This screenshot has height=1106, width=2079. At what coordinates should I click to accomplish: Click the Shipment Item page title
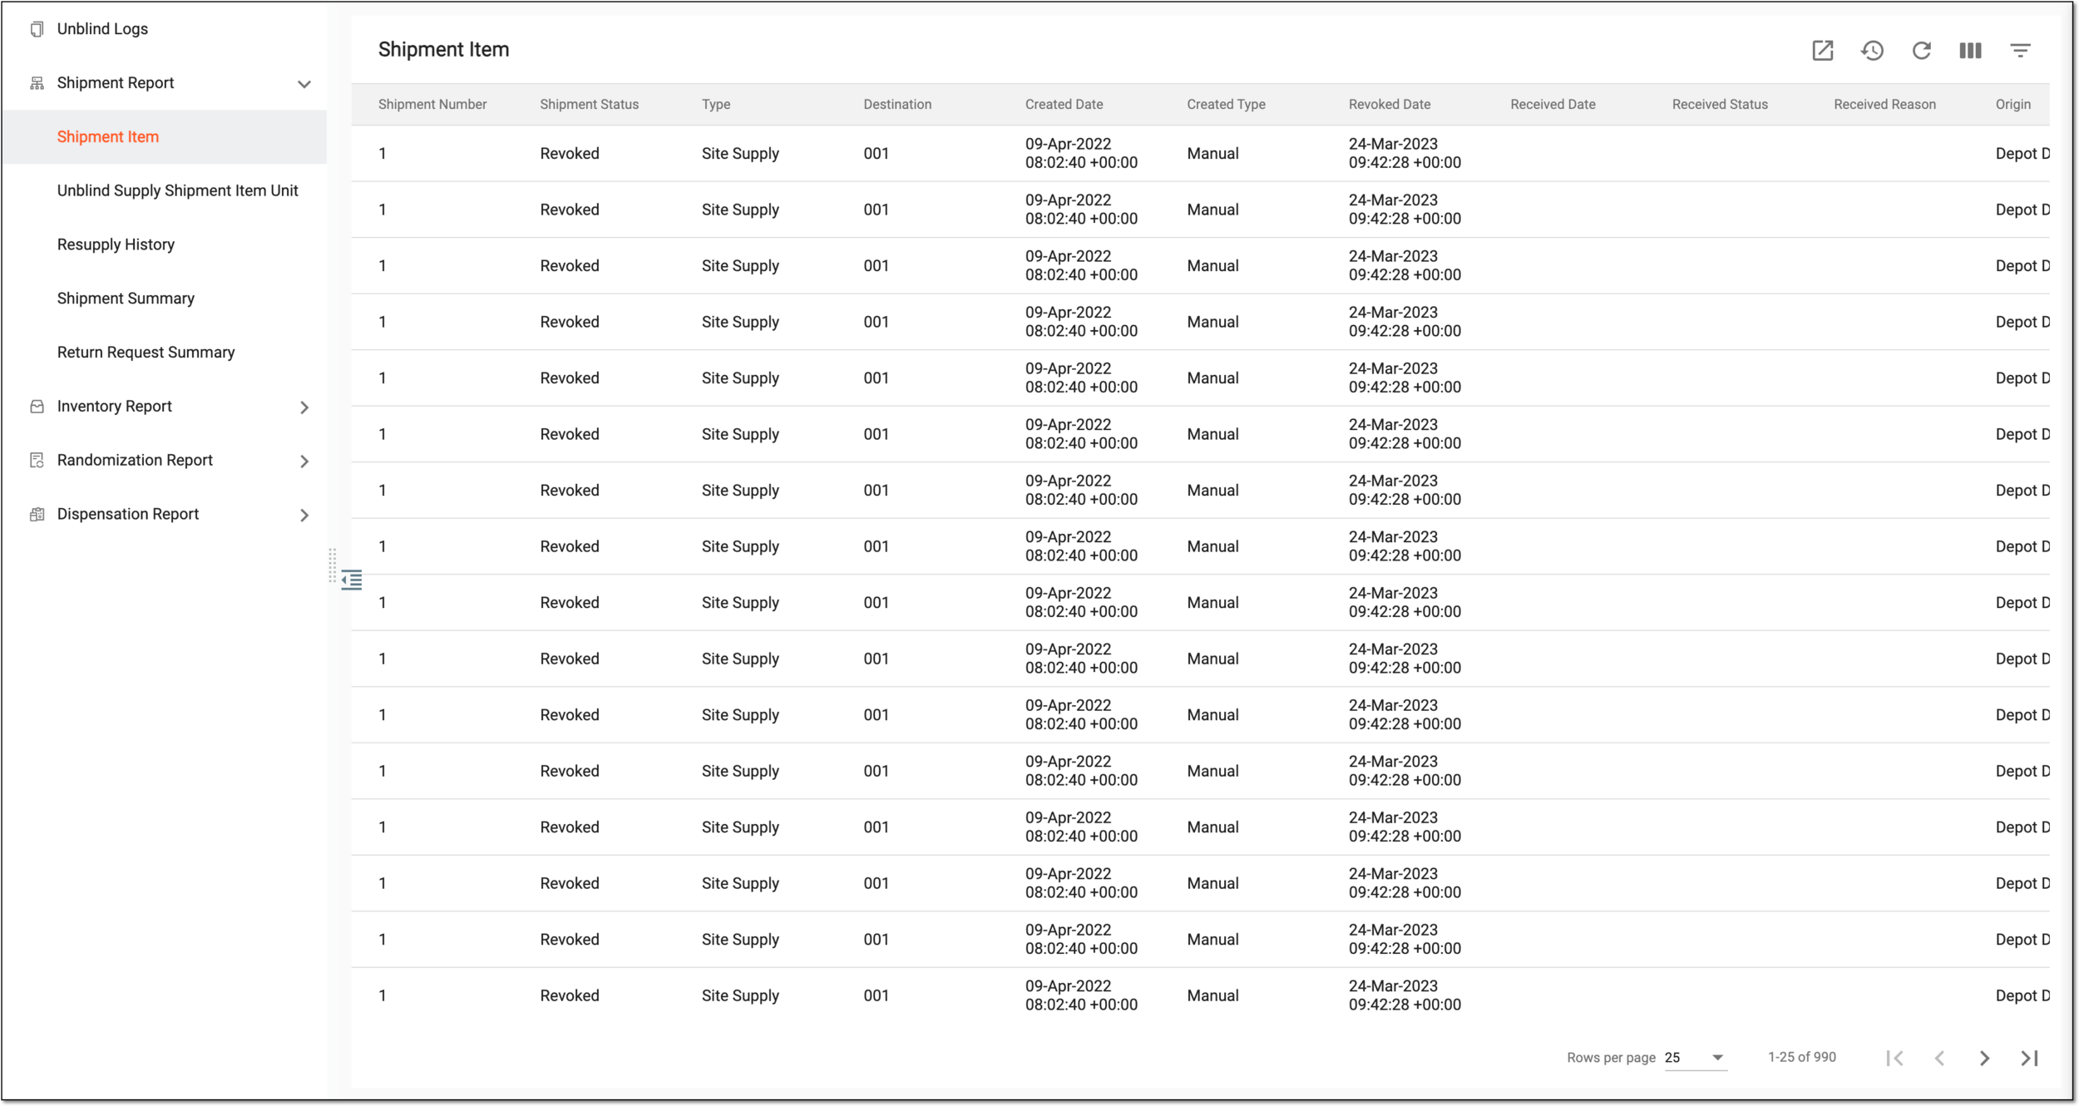(443, 50)
